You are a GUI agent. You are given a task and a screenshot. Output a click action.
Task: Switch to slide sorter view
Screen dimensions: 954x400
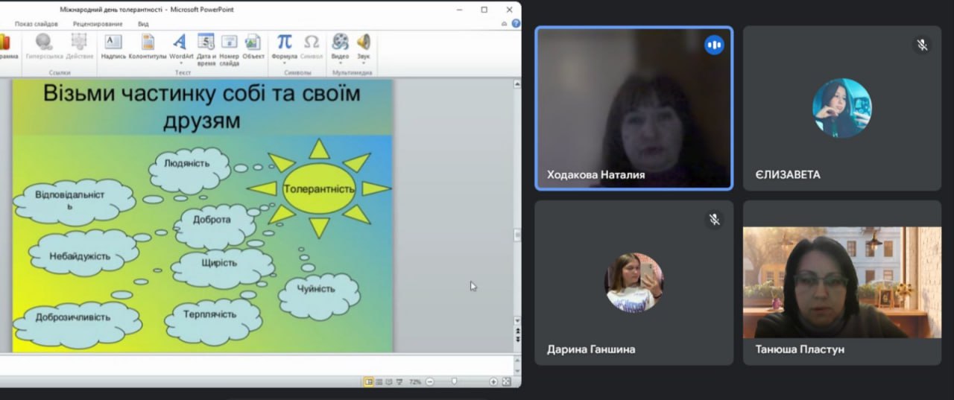coord(379,381)
